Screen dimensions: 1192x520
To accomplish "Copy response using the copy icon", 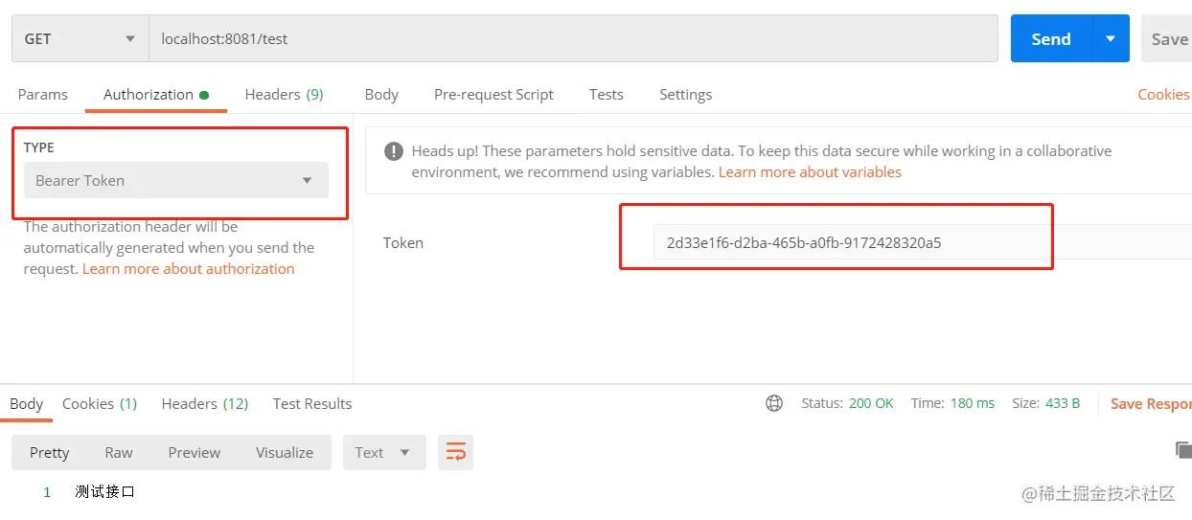I will coord(1183,450).
